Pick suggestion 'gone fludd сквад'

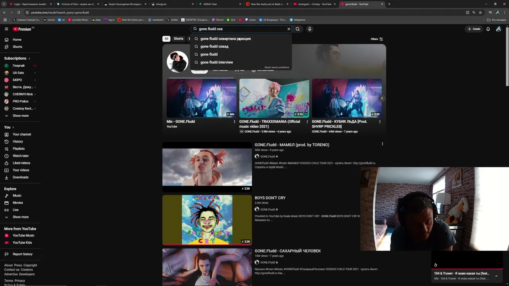[241, 46]
